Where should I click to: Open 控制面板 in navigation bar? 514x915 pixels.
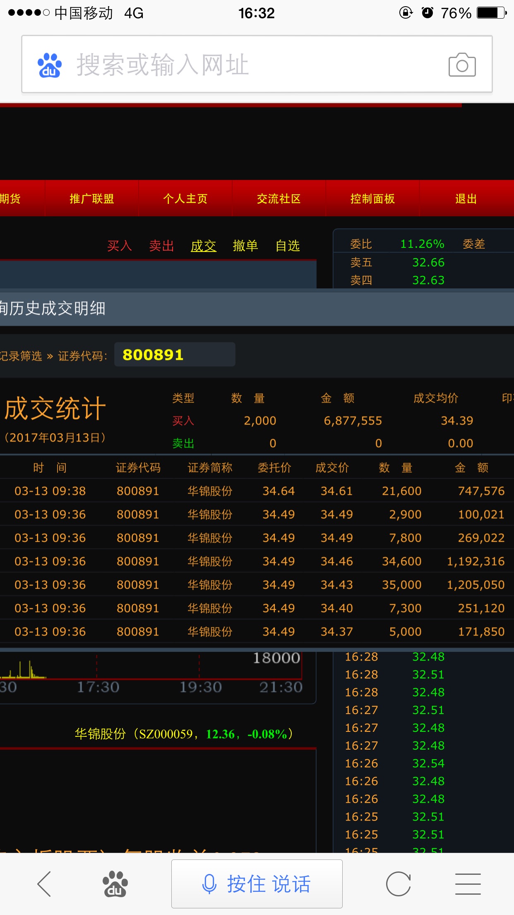tap(372, 199)
